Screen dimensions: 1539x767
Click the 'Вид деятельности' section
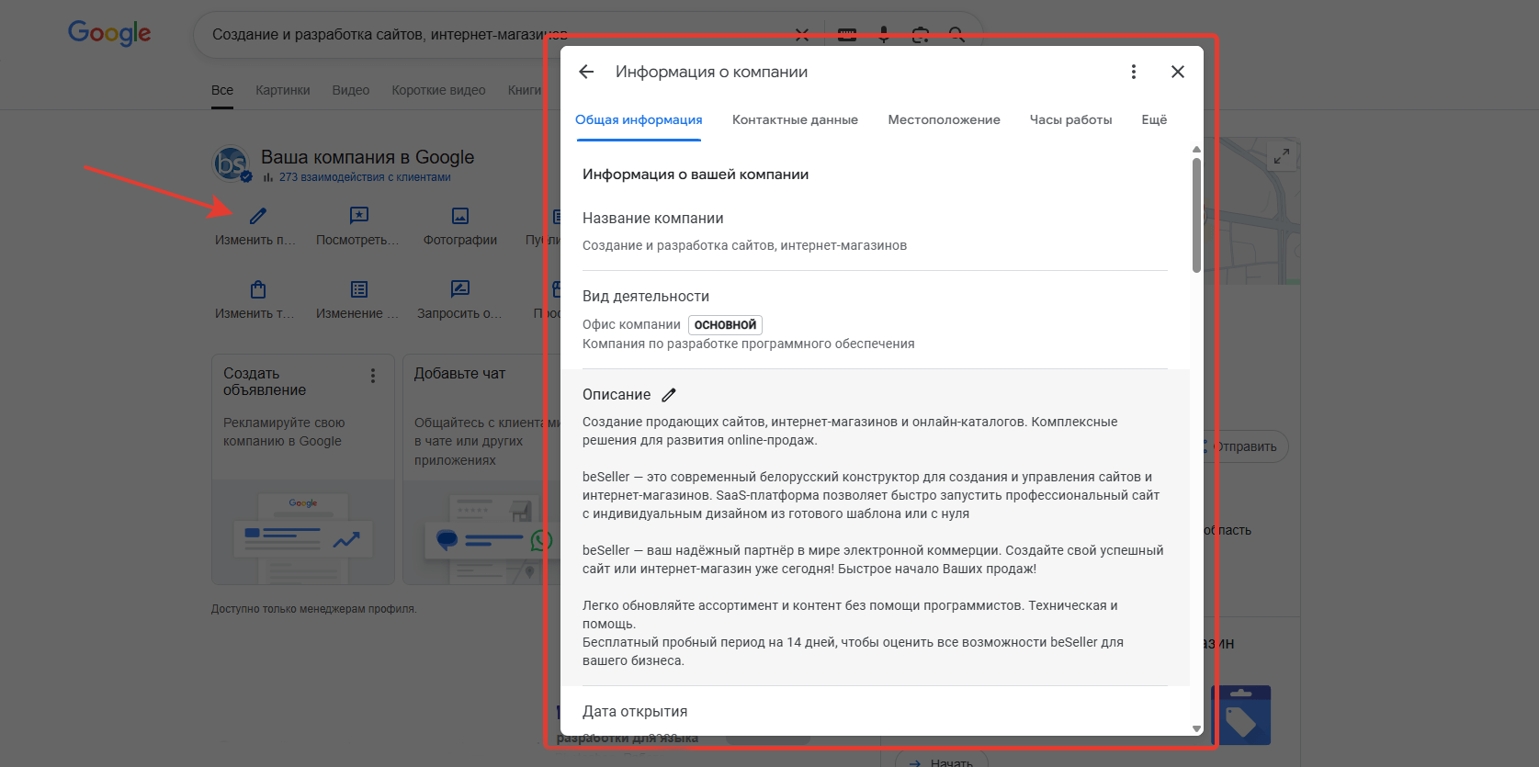(875, 320)
